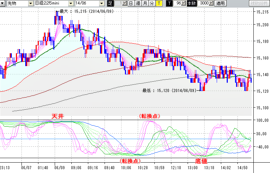Expand the 日経225mini instrument dropdown
Screen dimensions: 270x173
click(71, 3)
